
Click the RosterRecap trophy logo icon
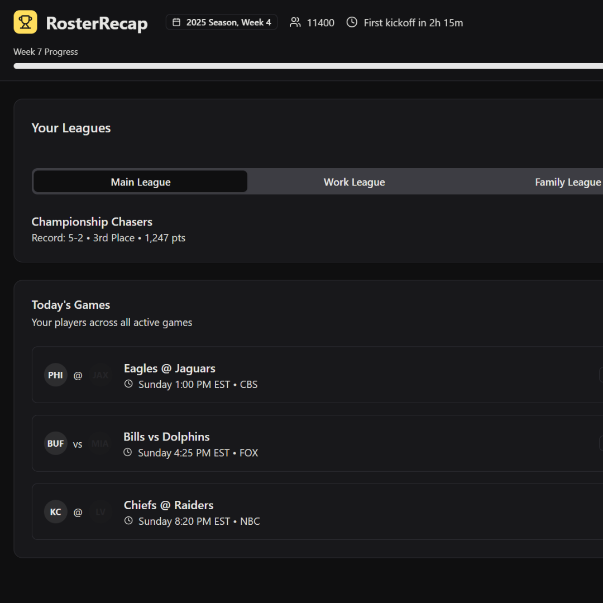click(25, 22)
